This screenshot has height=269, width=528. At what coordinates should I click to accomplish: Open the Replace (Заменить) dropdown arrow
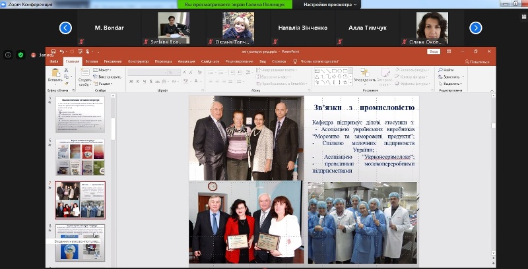coord(463,77)
